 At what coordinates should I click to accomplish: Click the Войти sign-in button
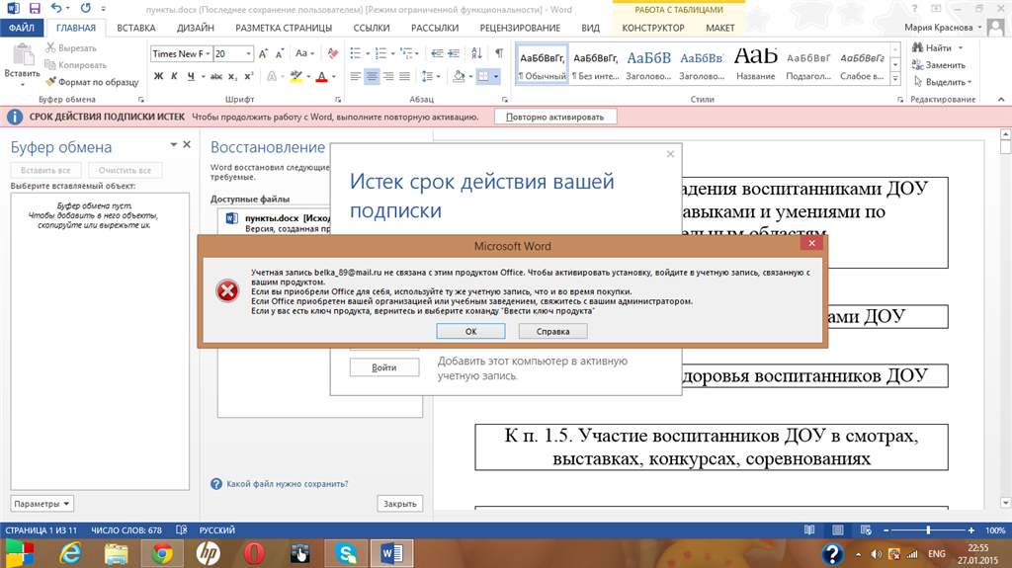tap(384, 367)
